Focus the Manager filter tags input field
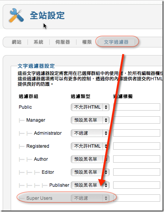This screenshot has height=212, width=164. tap(136, 120)
